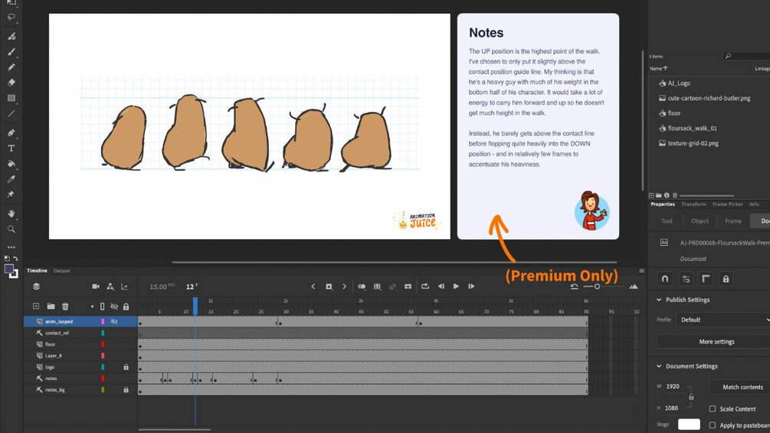This screenshot has width=770, height=433.
Task: Toggle width-height link lock
Action: coord(691,397)
